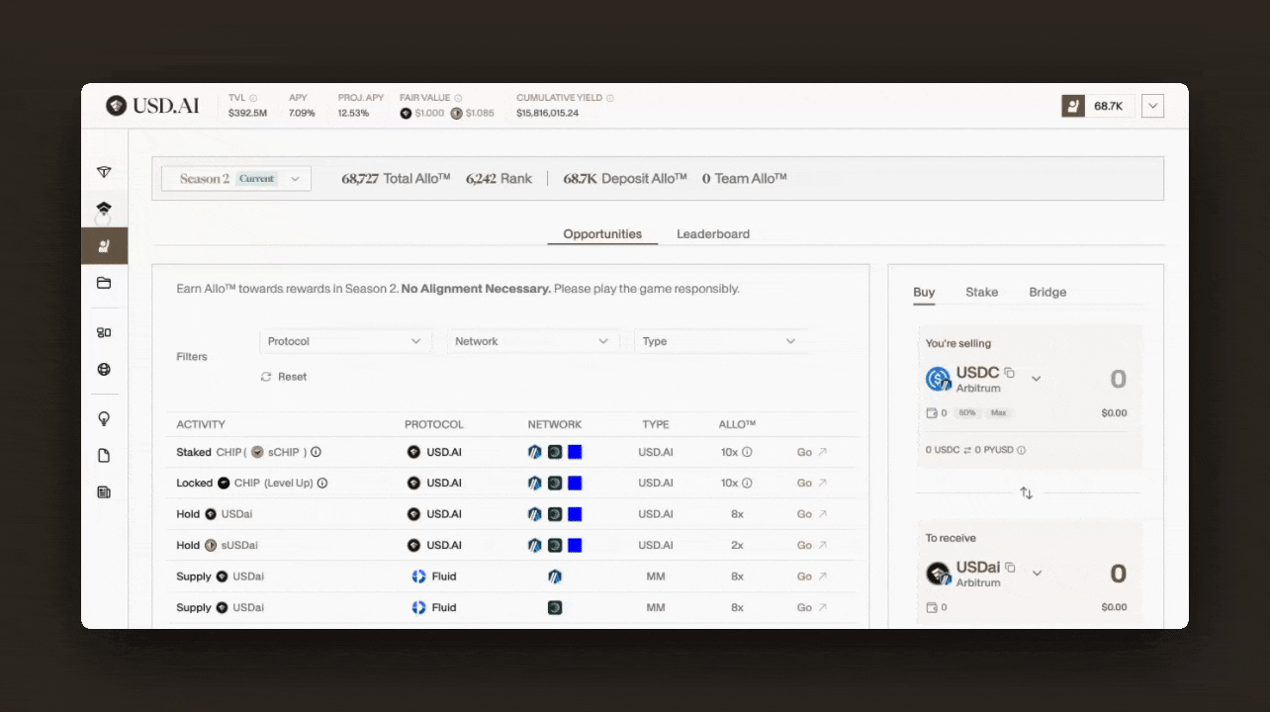Click the Max amount button
Screen dimensions: 1270x712
click(998, 412)
